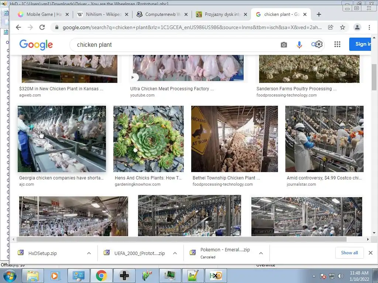378x283 pixels.
Task: Share this page via address bar icon
Action: 331,27
